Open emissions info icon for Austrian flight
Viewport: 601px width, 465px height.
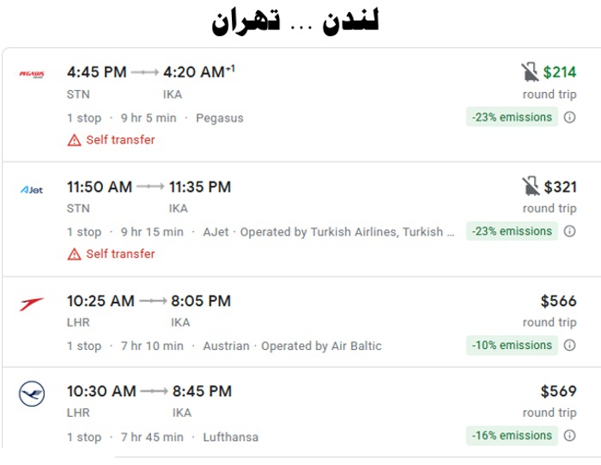click(569, 345)
